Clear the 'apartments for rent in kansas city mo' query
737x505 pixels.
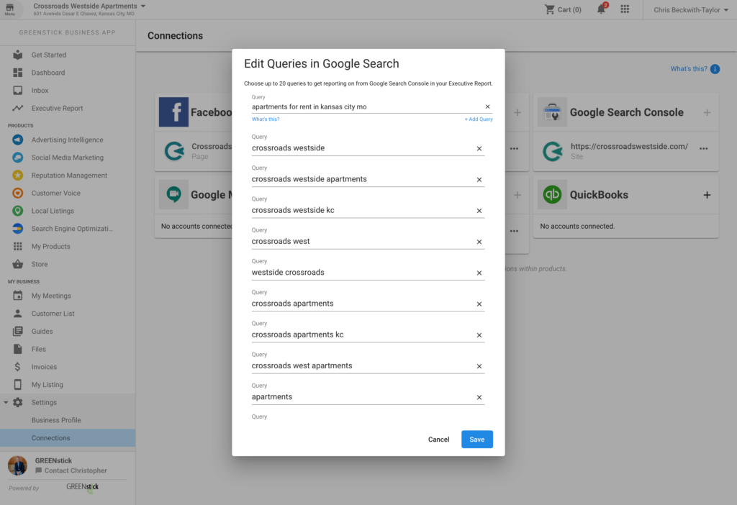(x=487, y=106)
